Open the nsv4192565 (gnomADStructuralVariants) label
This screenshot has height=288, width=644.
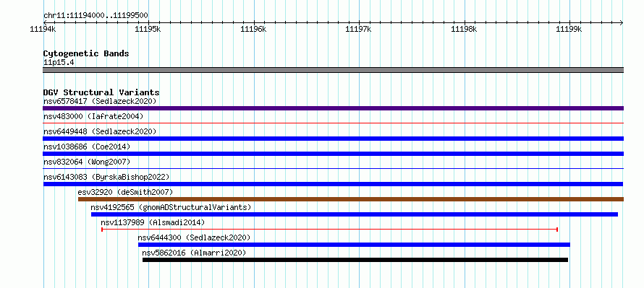coord(171,207)
